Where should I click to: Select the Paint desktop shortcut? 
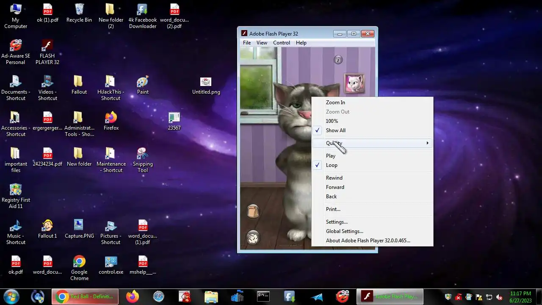(x=143, y=85)
